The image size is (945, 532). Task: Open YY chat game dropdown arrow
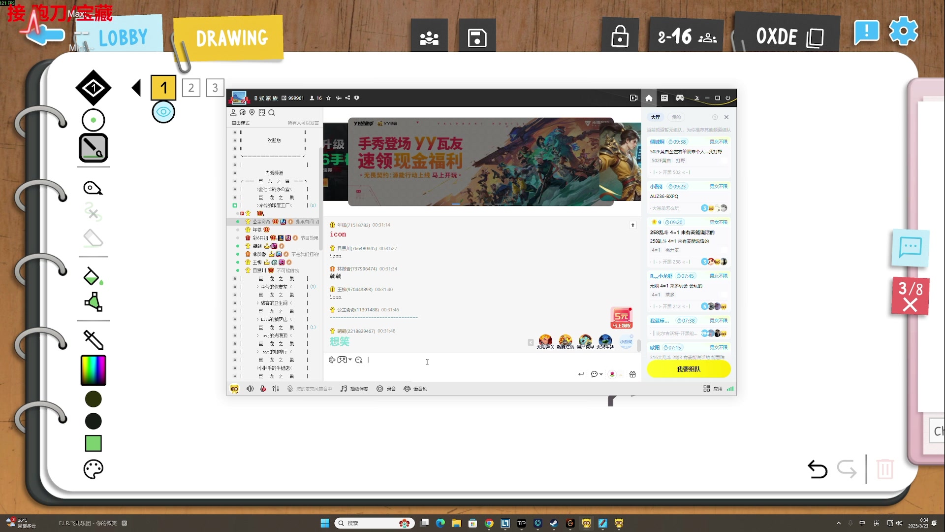pyautogui.click(x=350, y=360)
